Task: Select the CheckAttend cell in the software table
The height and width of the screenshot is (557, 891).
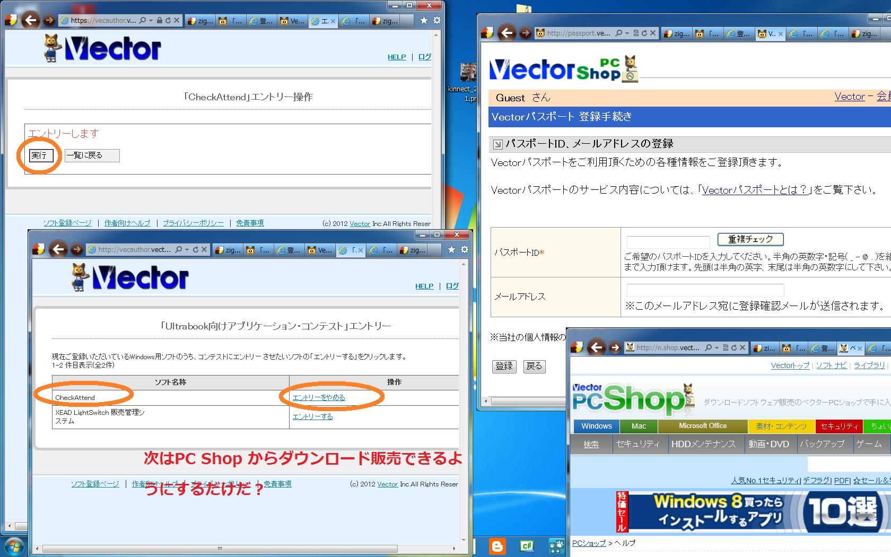Action: click(170, 398)
